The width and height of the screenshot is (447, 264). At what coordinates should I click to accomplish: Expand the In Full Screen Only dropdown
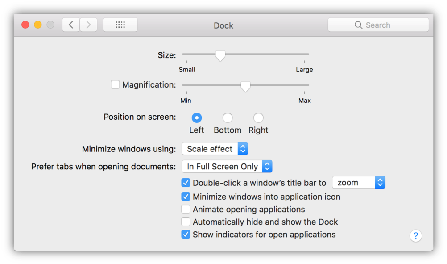click(x=227, y=167)
